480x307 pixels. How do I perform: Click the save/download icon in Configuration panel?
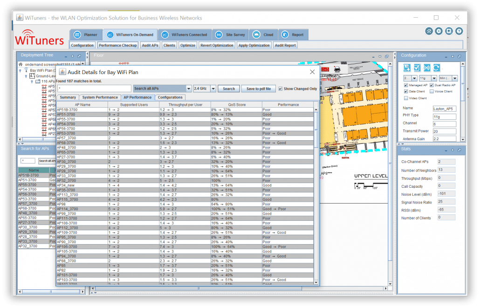click(x=407, y=68)
